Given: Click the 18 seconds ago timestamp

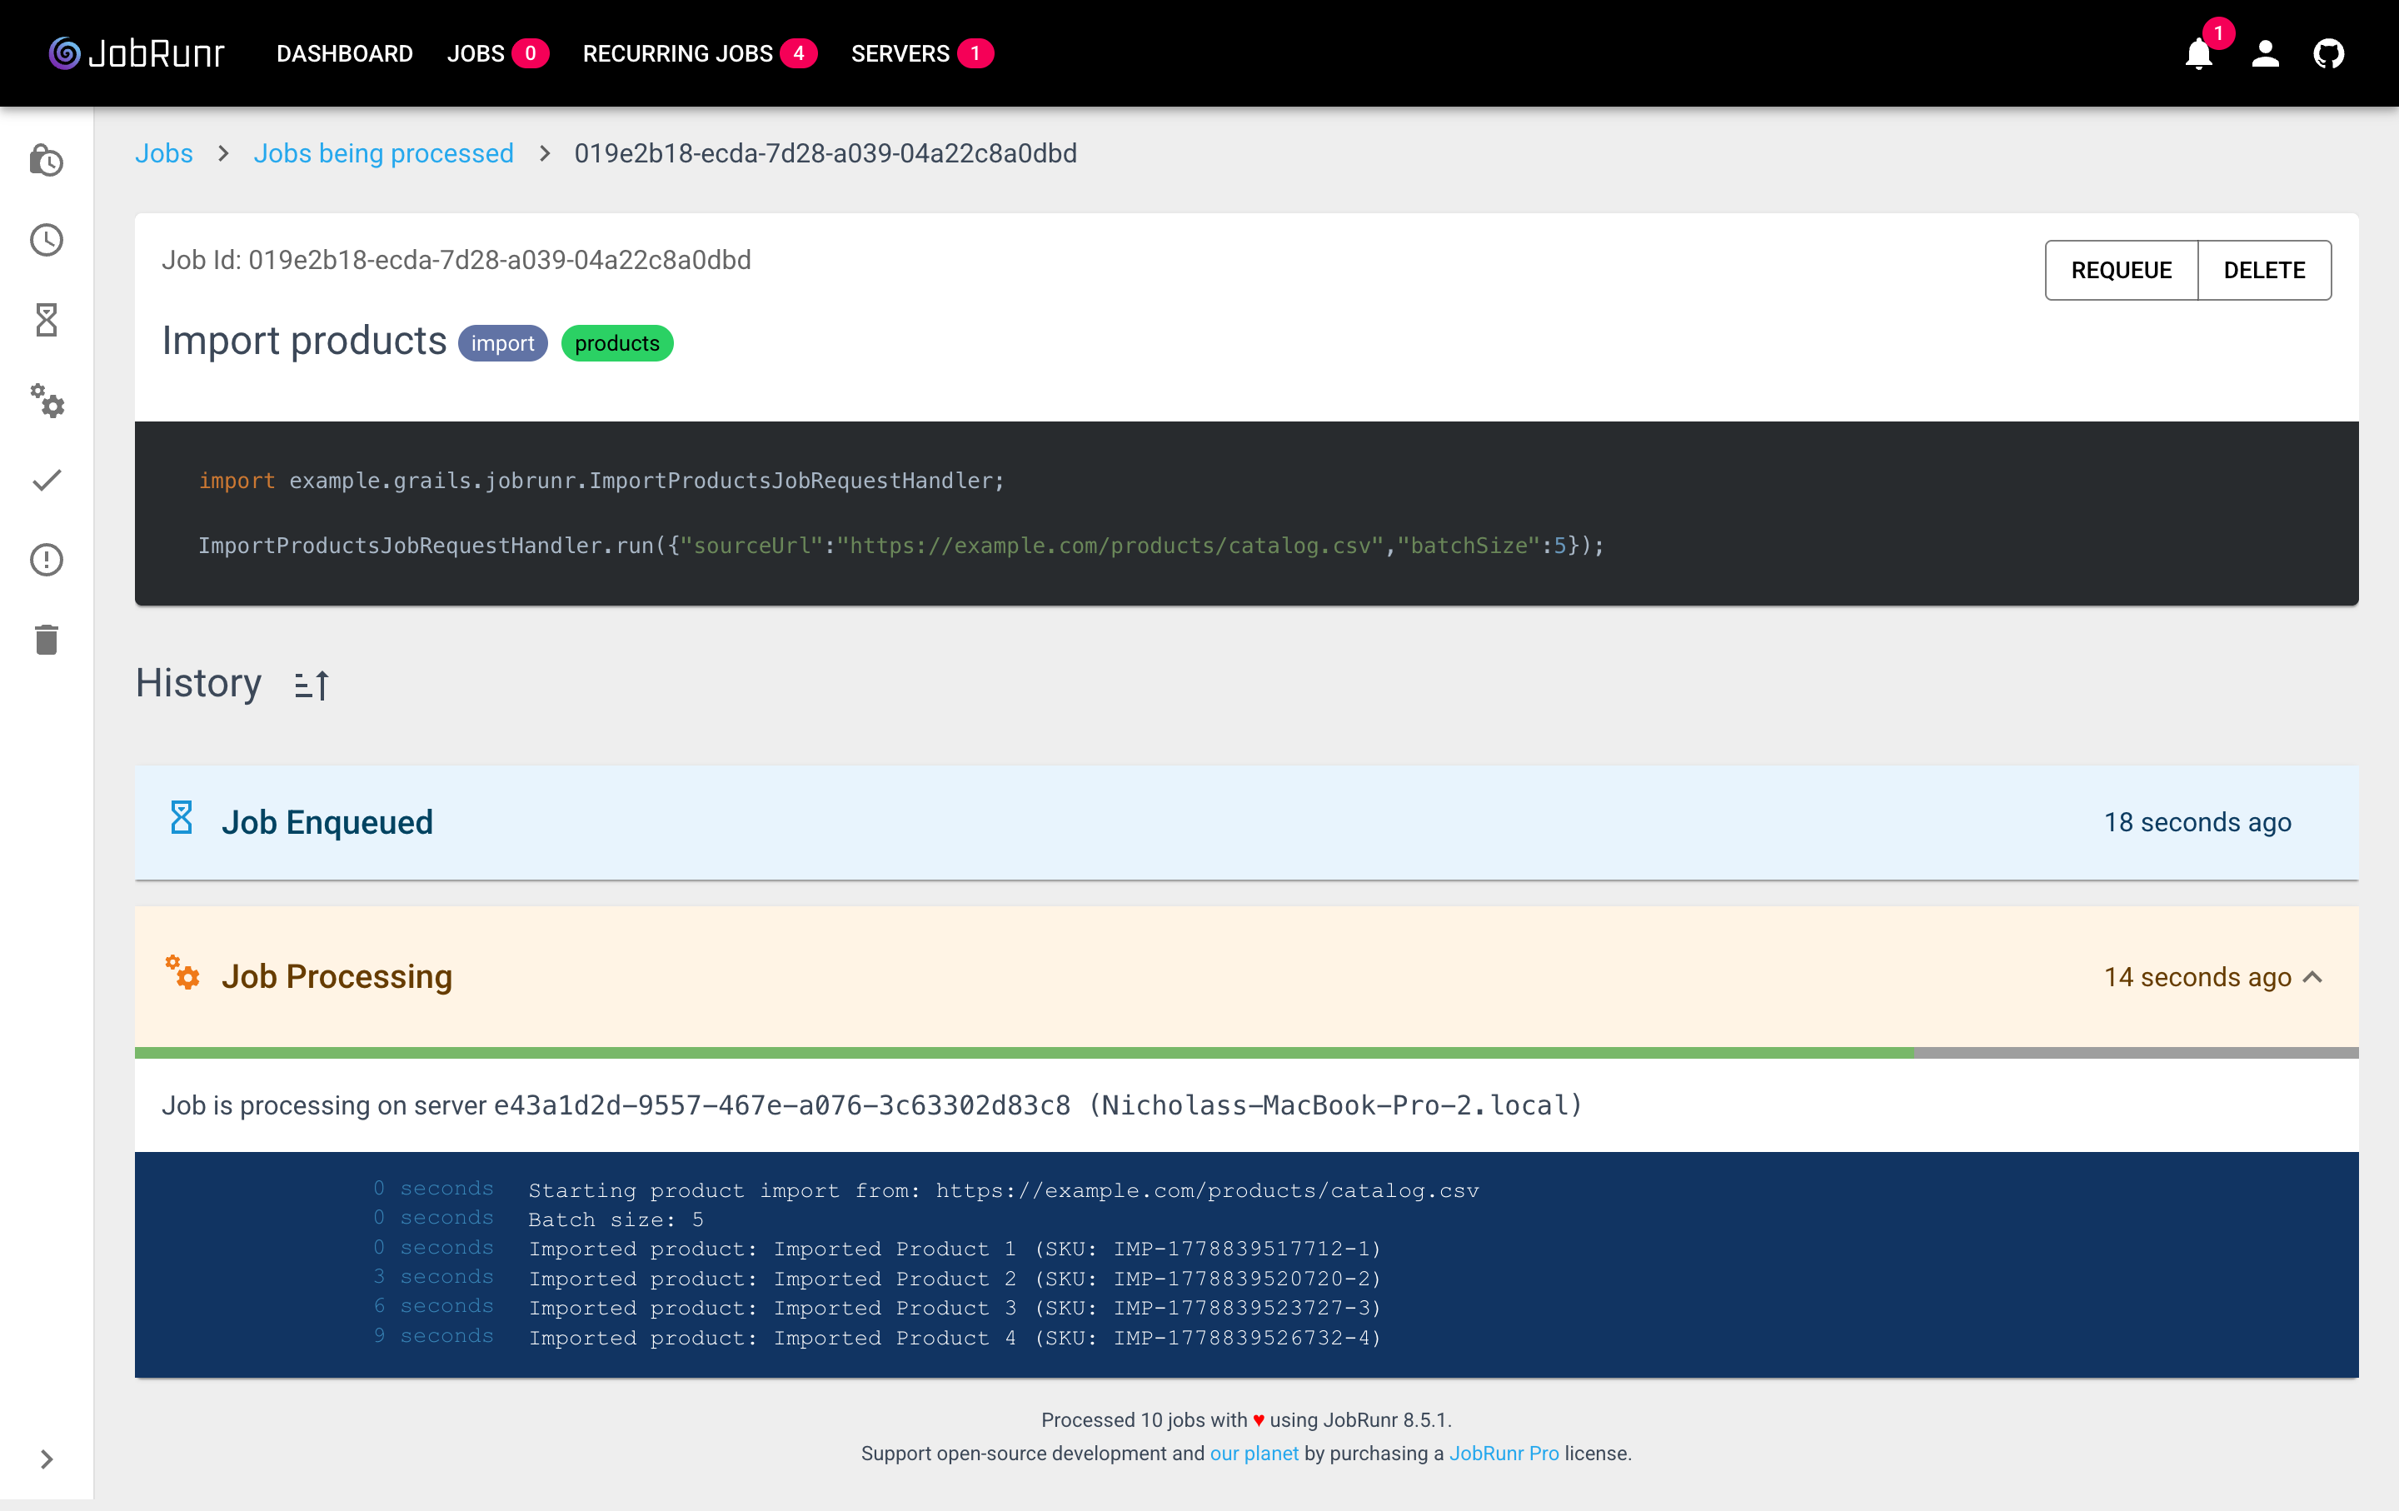Looking at the screenshot, I should tap(2197, 823).
